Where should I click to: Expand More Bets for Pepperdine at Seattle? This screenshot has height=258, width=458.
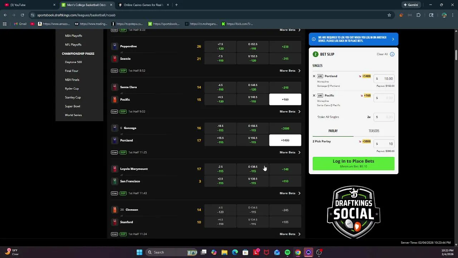tap(290, 71)
